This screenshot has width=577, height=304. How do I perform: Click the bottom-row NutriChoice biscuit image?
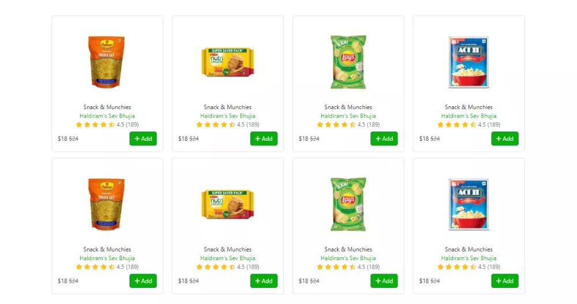pyautogui.click(x=227, y=205)
